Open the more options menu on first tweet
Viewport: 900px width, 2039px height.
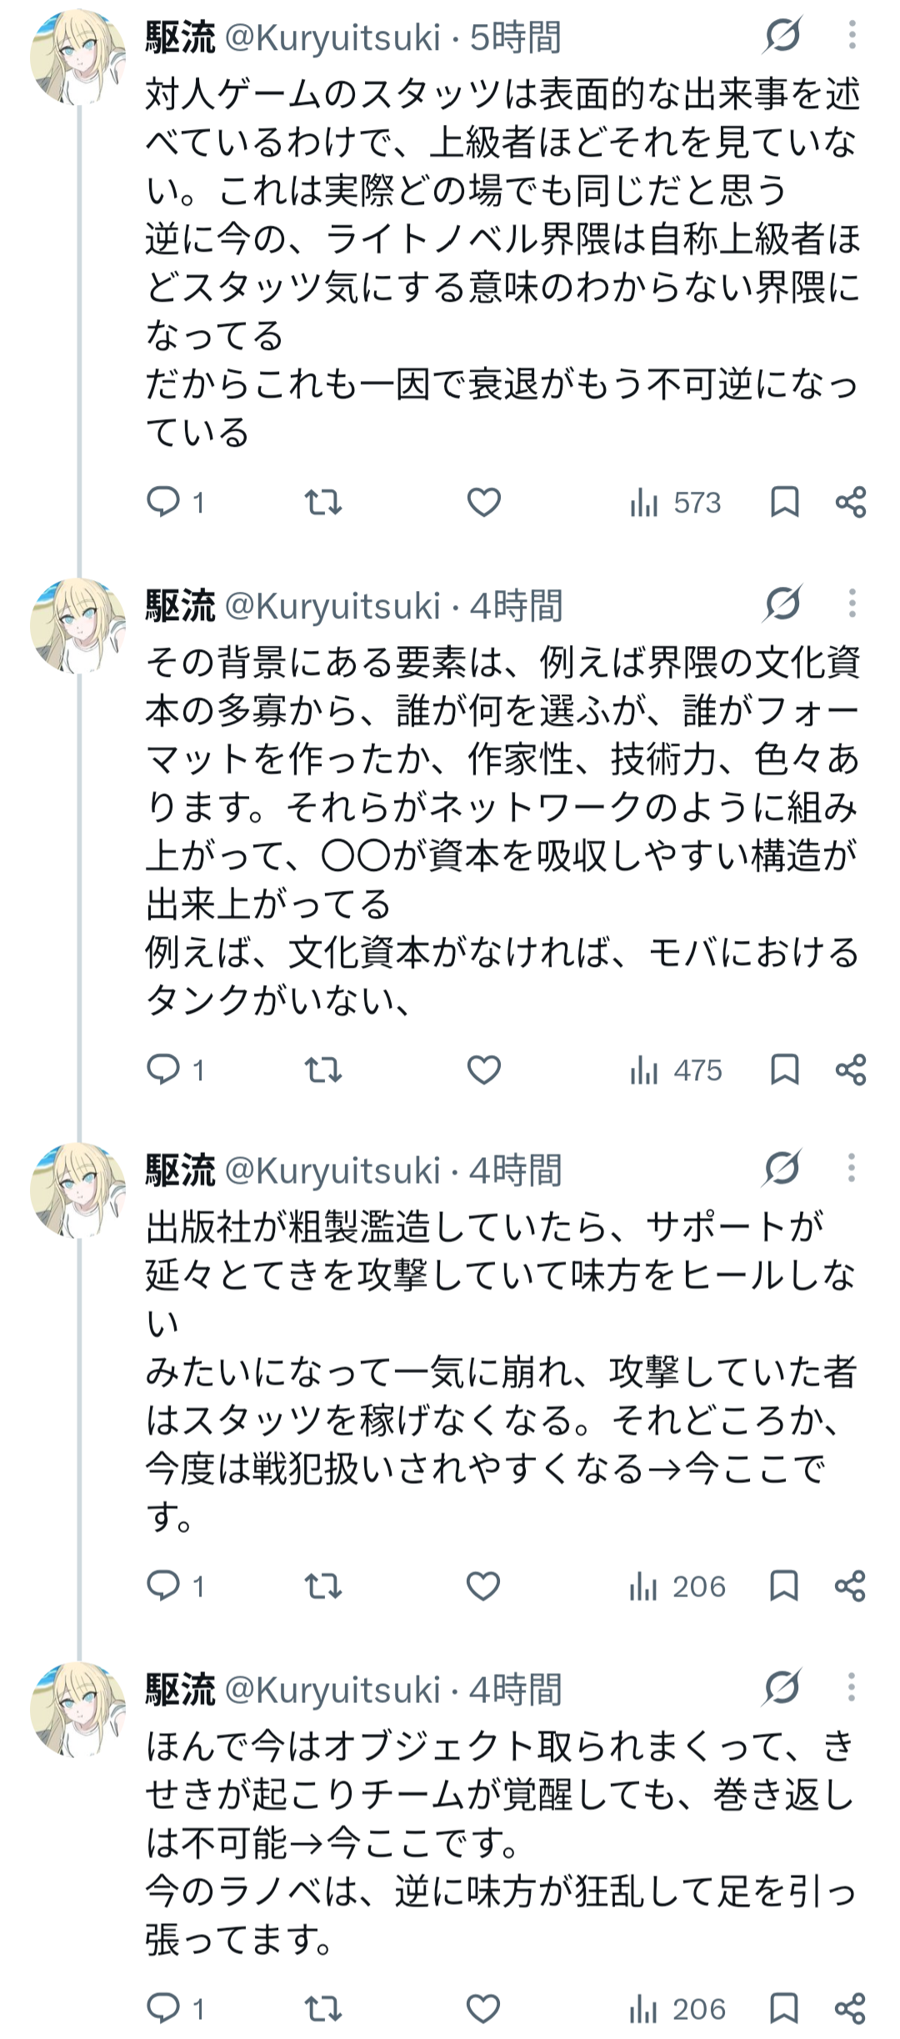coord(852,36)
